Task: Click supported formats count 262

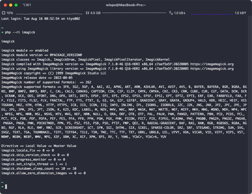Action: point(88,82)
